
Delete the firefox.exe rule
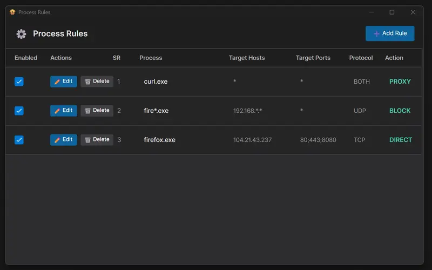point(97,140)
